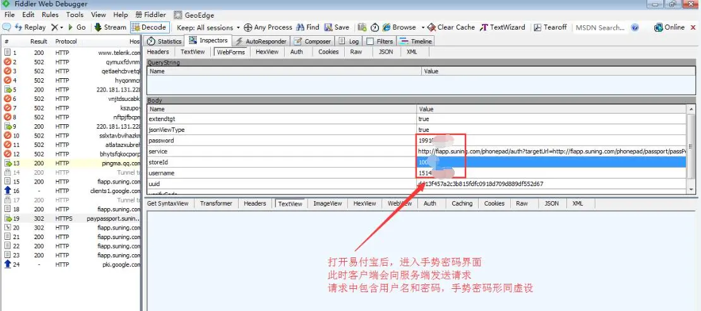The image size is (701, 311).
Task: Select the request JSON tab
Action: coord(386,52)
